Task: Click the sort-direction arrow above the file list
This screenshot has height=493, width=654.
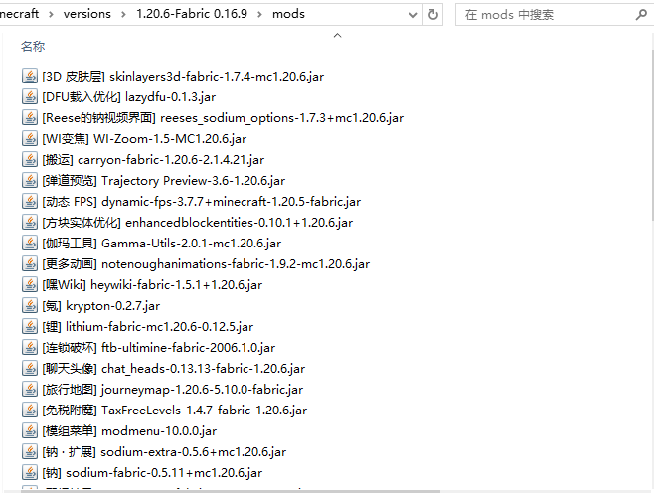Action: [x=337, y=36]
